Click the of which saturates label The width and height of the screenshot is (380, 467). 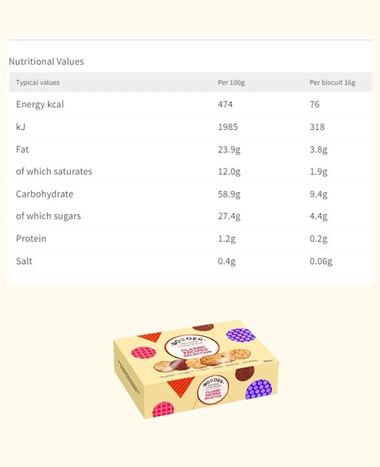pyautogui.click(x=54, y=171)
